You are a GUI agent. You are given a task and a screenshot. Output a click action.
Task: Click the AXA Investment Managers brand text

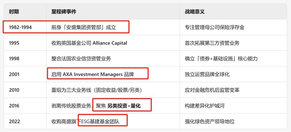coord(92,74)
